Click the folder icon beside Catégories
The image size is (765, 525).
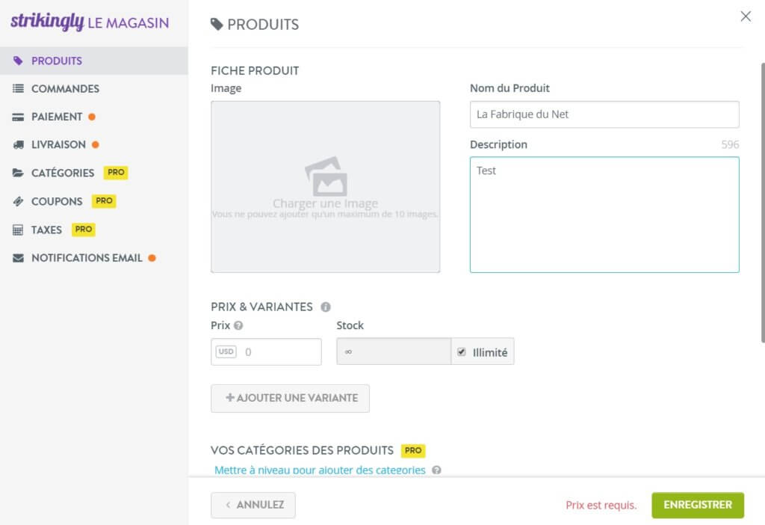coord(18,173)
